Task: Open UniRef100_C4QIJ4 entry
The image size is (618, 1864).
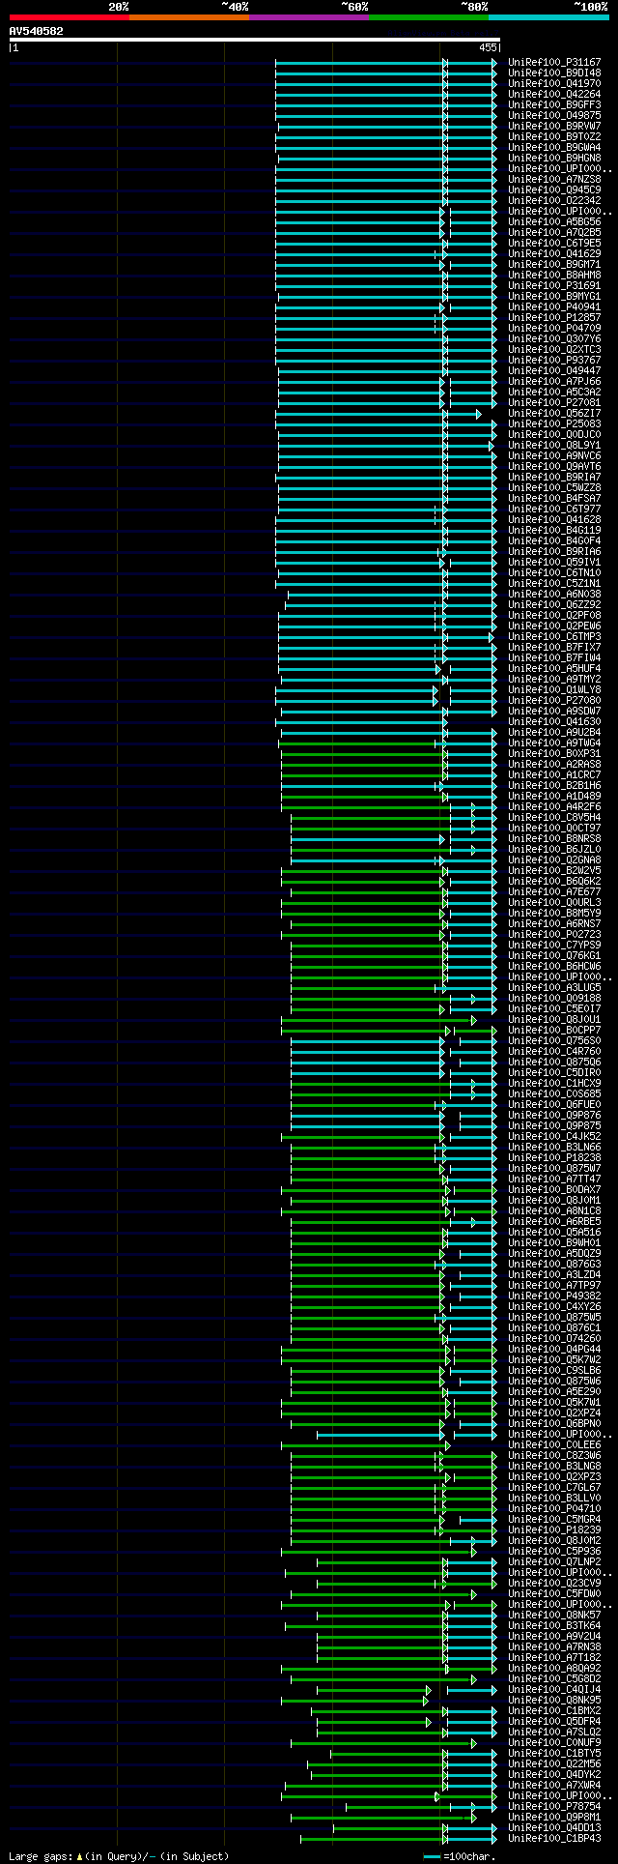Action: 554,1689
